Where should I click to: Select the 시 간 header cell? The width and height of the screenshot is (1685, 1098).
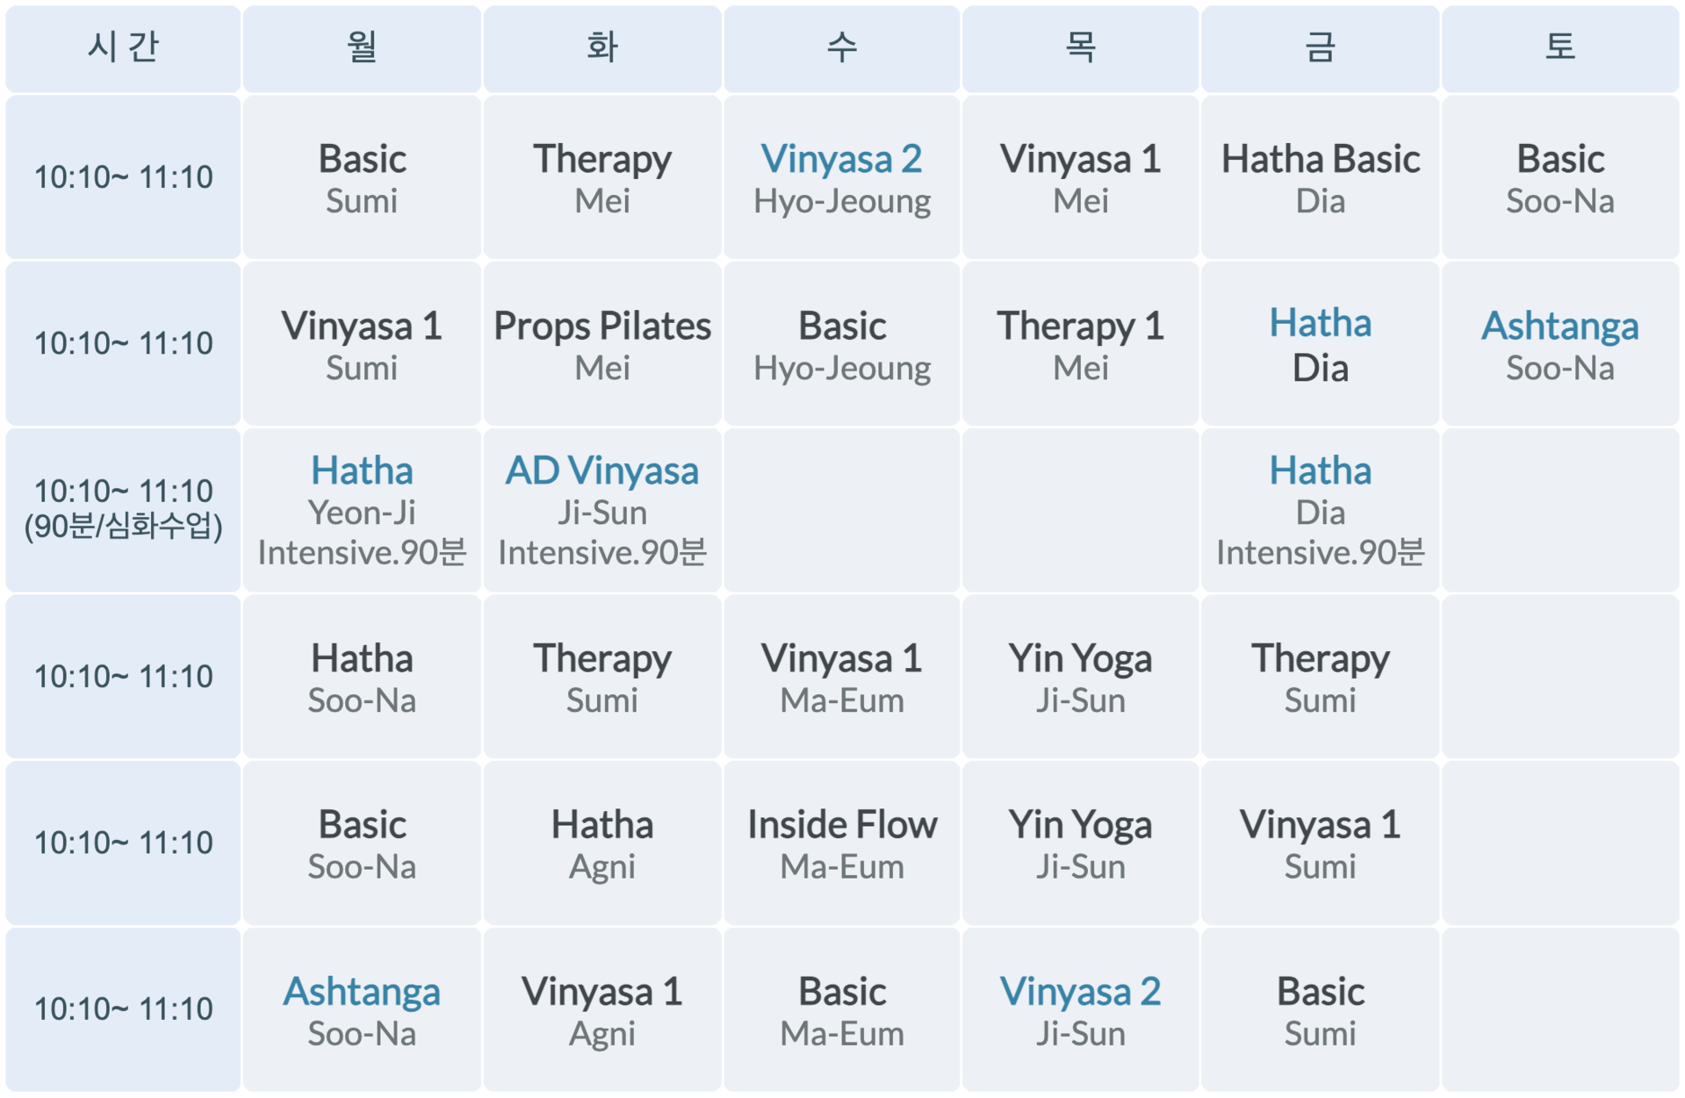pyautogui.click(x=123, y=49)
